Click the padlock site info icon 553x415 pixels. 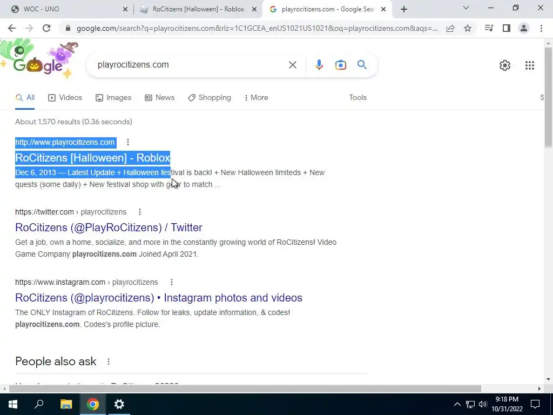click(x=69, y=28)
